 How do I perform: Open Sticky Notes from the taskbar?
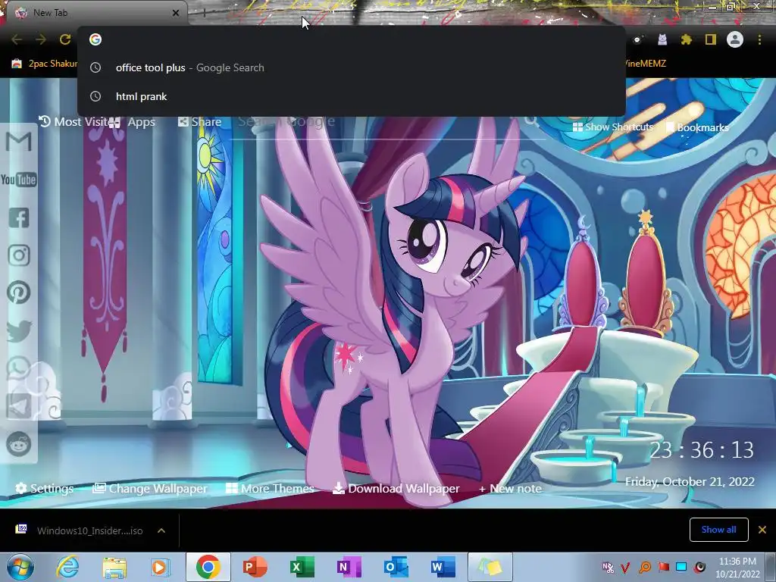point(490,567)
